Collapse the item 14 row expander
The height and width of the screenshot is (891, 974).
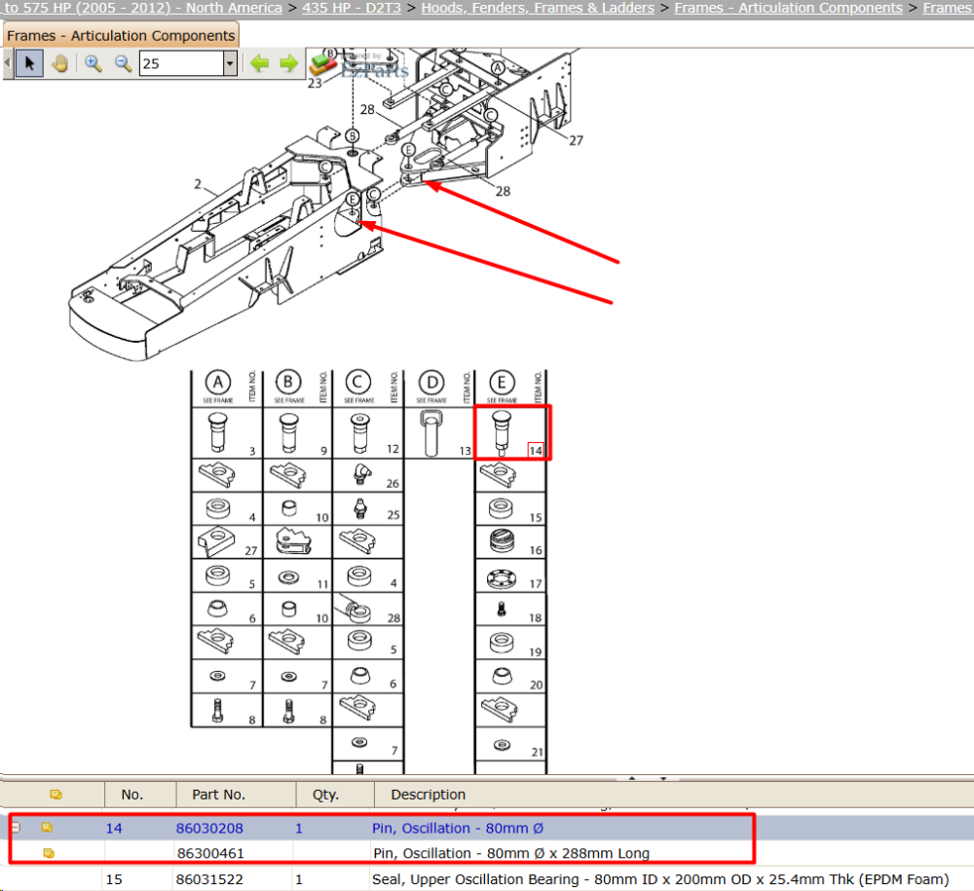coord(17,827)
